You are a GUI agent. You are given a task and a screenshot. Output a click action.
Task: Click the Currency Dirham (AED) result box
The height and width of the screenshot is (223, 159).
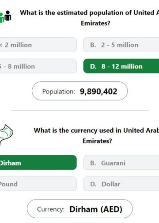click(79, 209)
